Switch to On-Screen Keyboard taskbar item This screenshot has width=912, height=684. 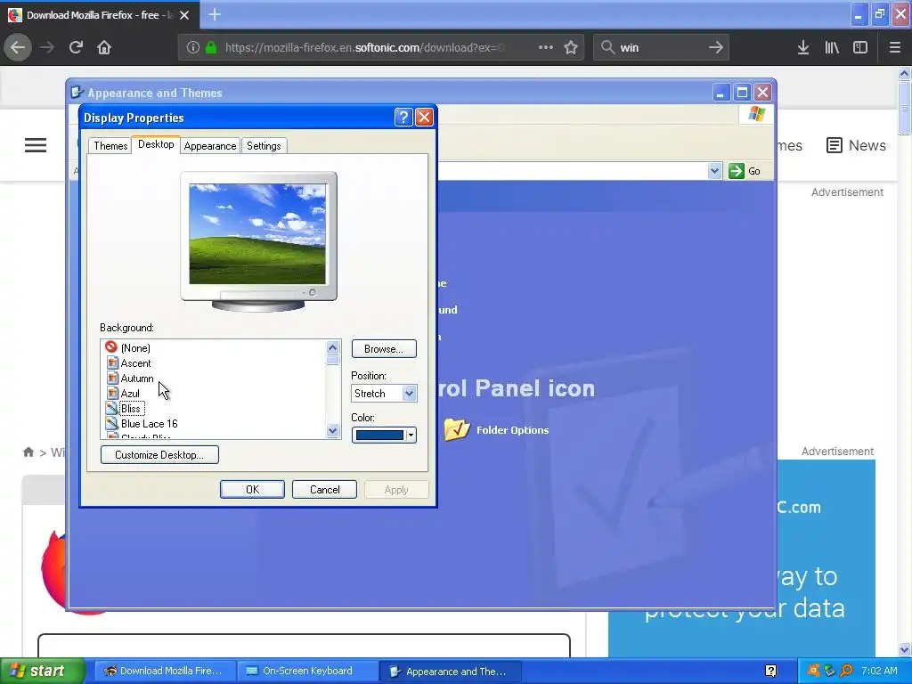(x=307, y=672)
